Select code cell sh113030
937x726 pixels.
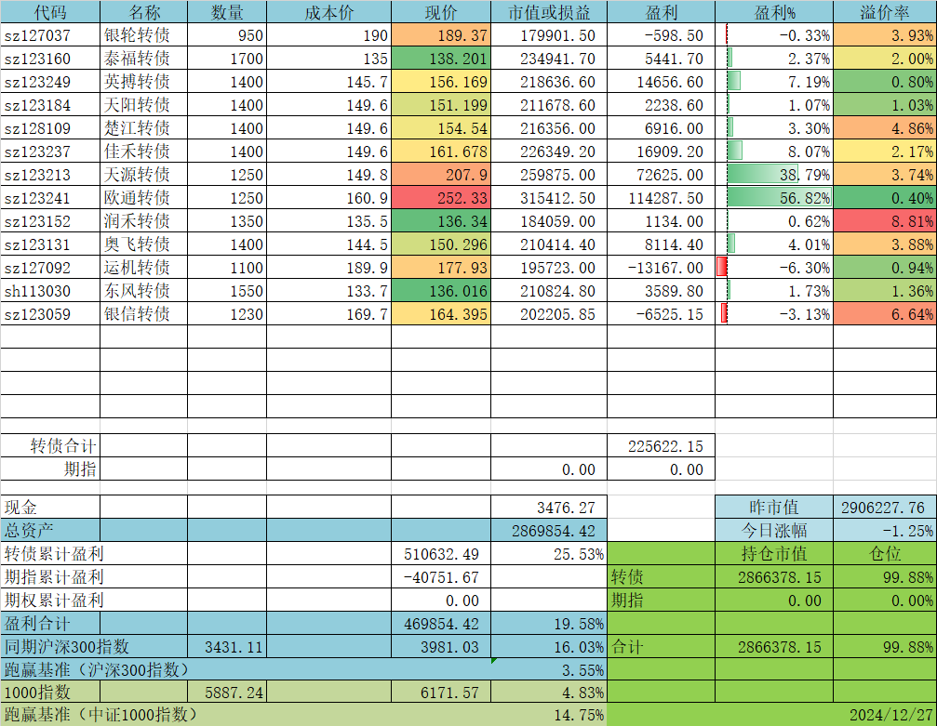50,291
